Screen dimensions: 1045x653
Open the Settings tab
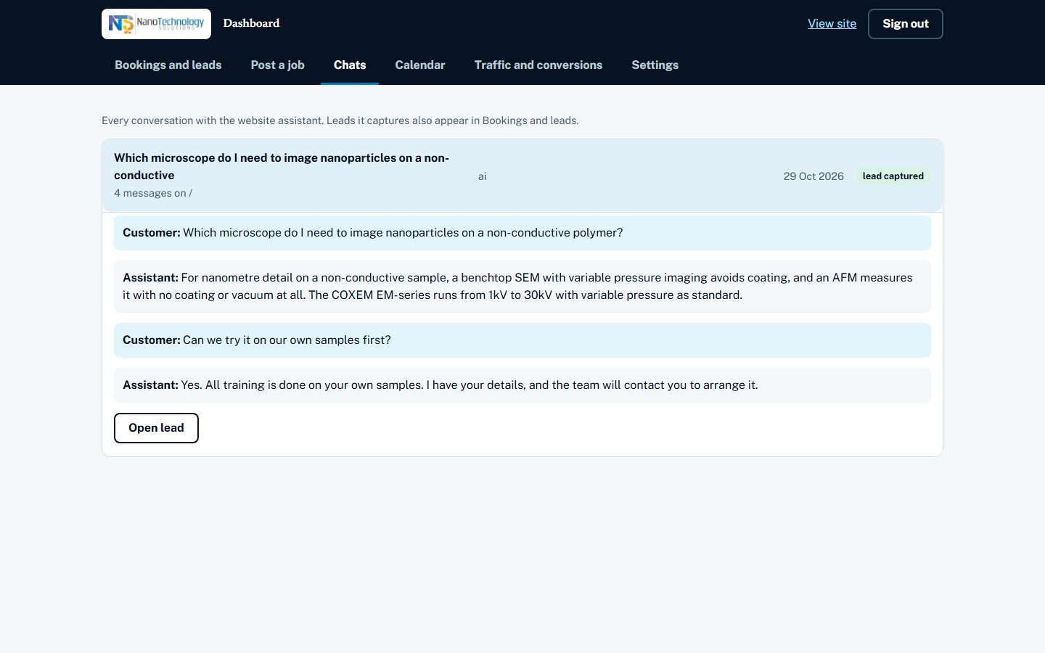[x=655, y=65]
